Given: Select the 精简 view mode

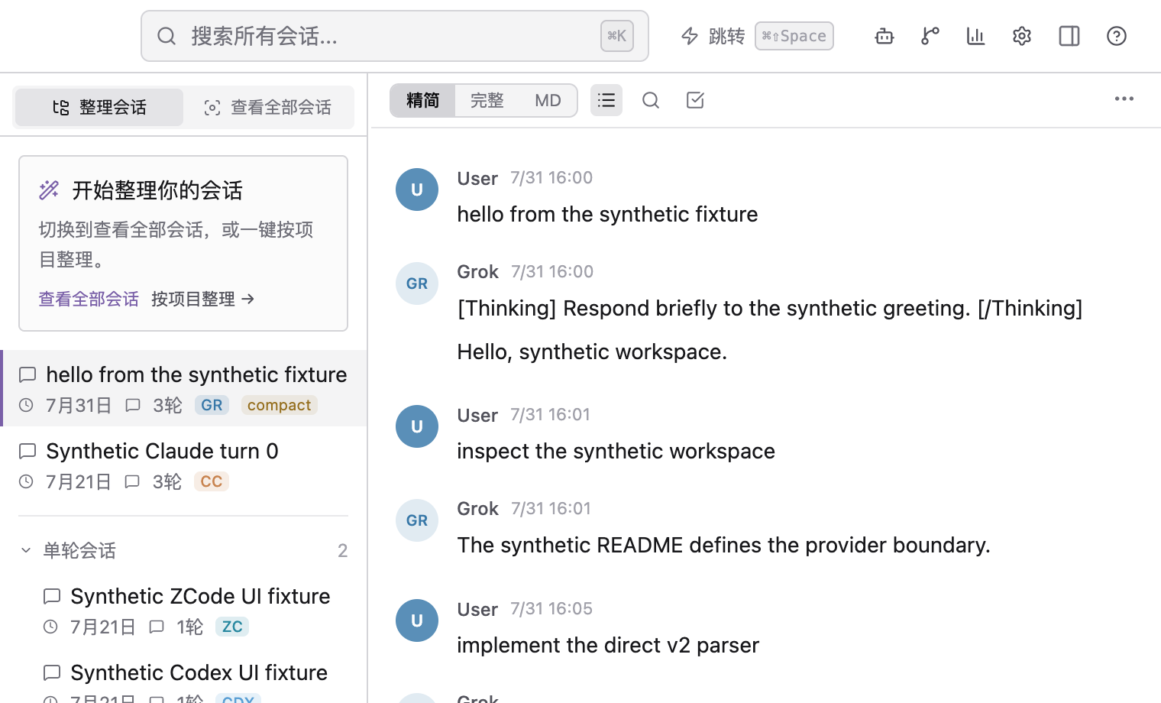Looking at the screenshot, I should (x=423, y=100).
